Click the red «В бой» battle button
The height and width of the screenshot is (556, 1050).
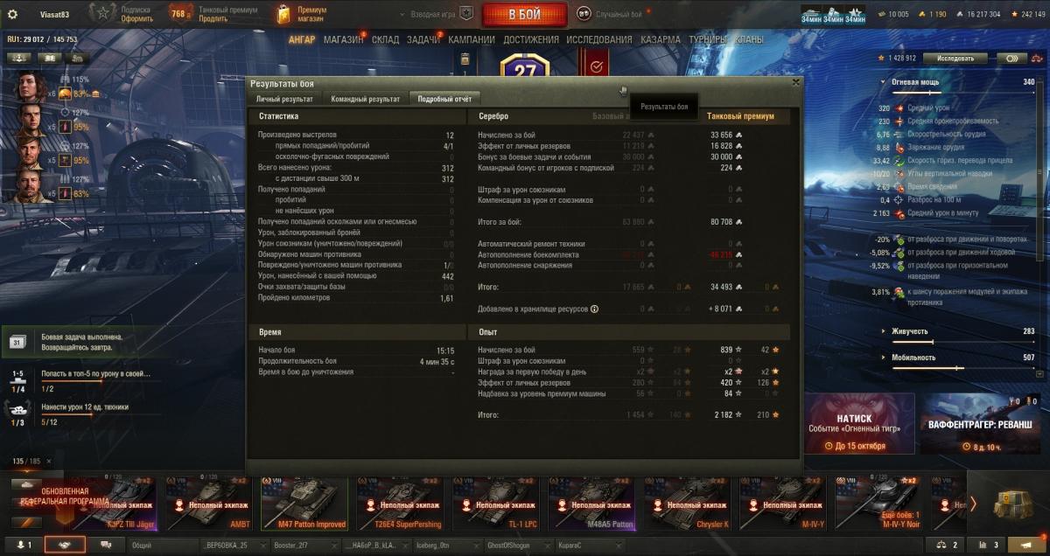point(524,14)
